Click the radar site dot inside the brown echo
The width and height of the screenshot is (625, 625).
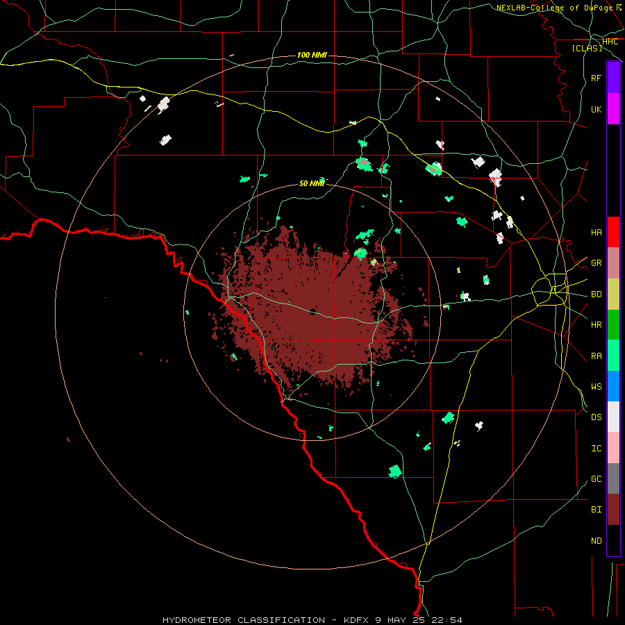click(x=313, y=312)
